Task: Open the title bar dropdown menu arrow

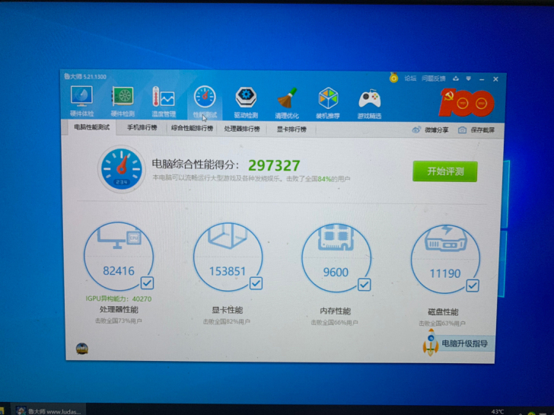Action: click(x=469, y=78)
